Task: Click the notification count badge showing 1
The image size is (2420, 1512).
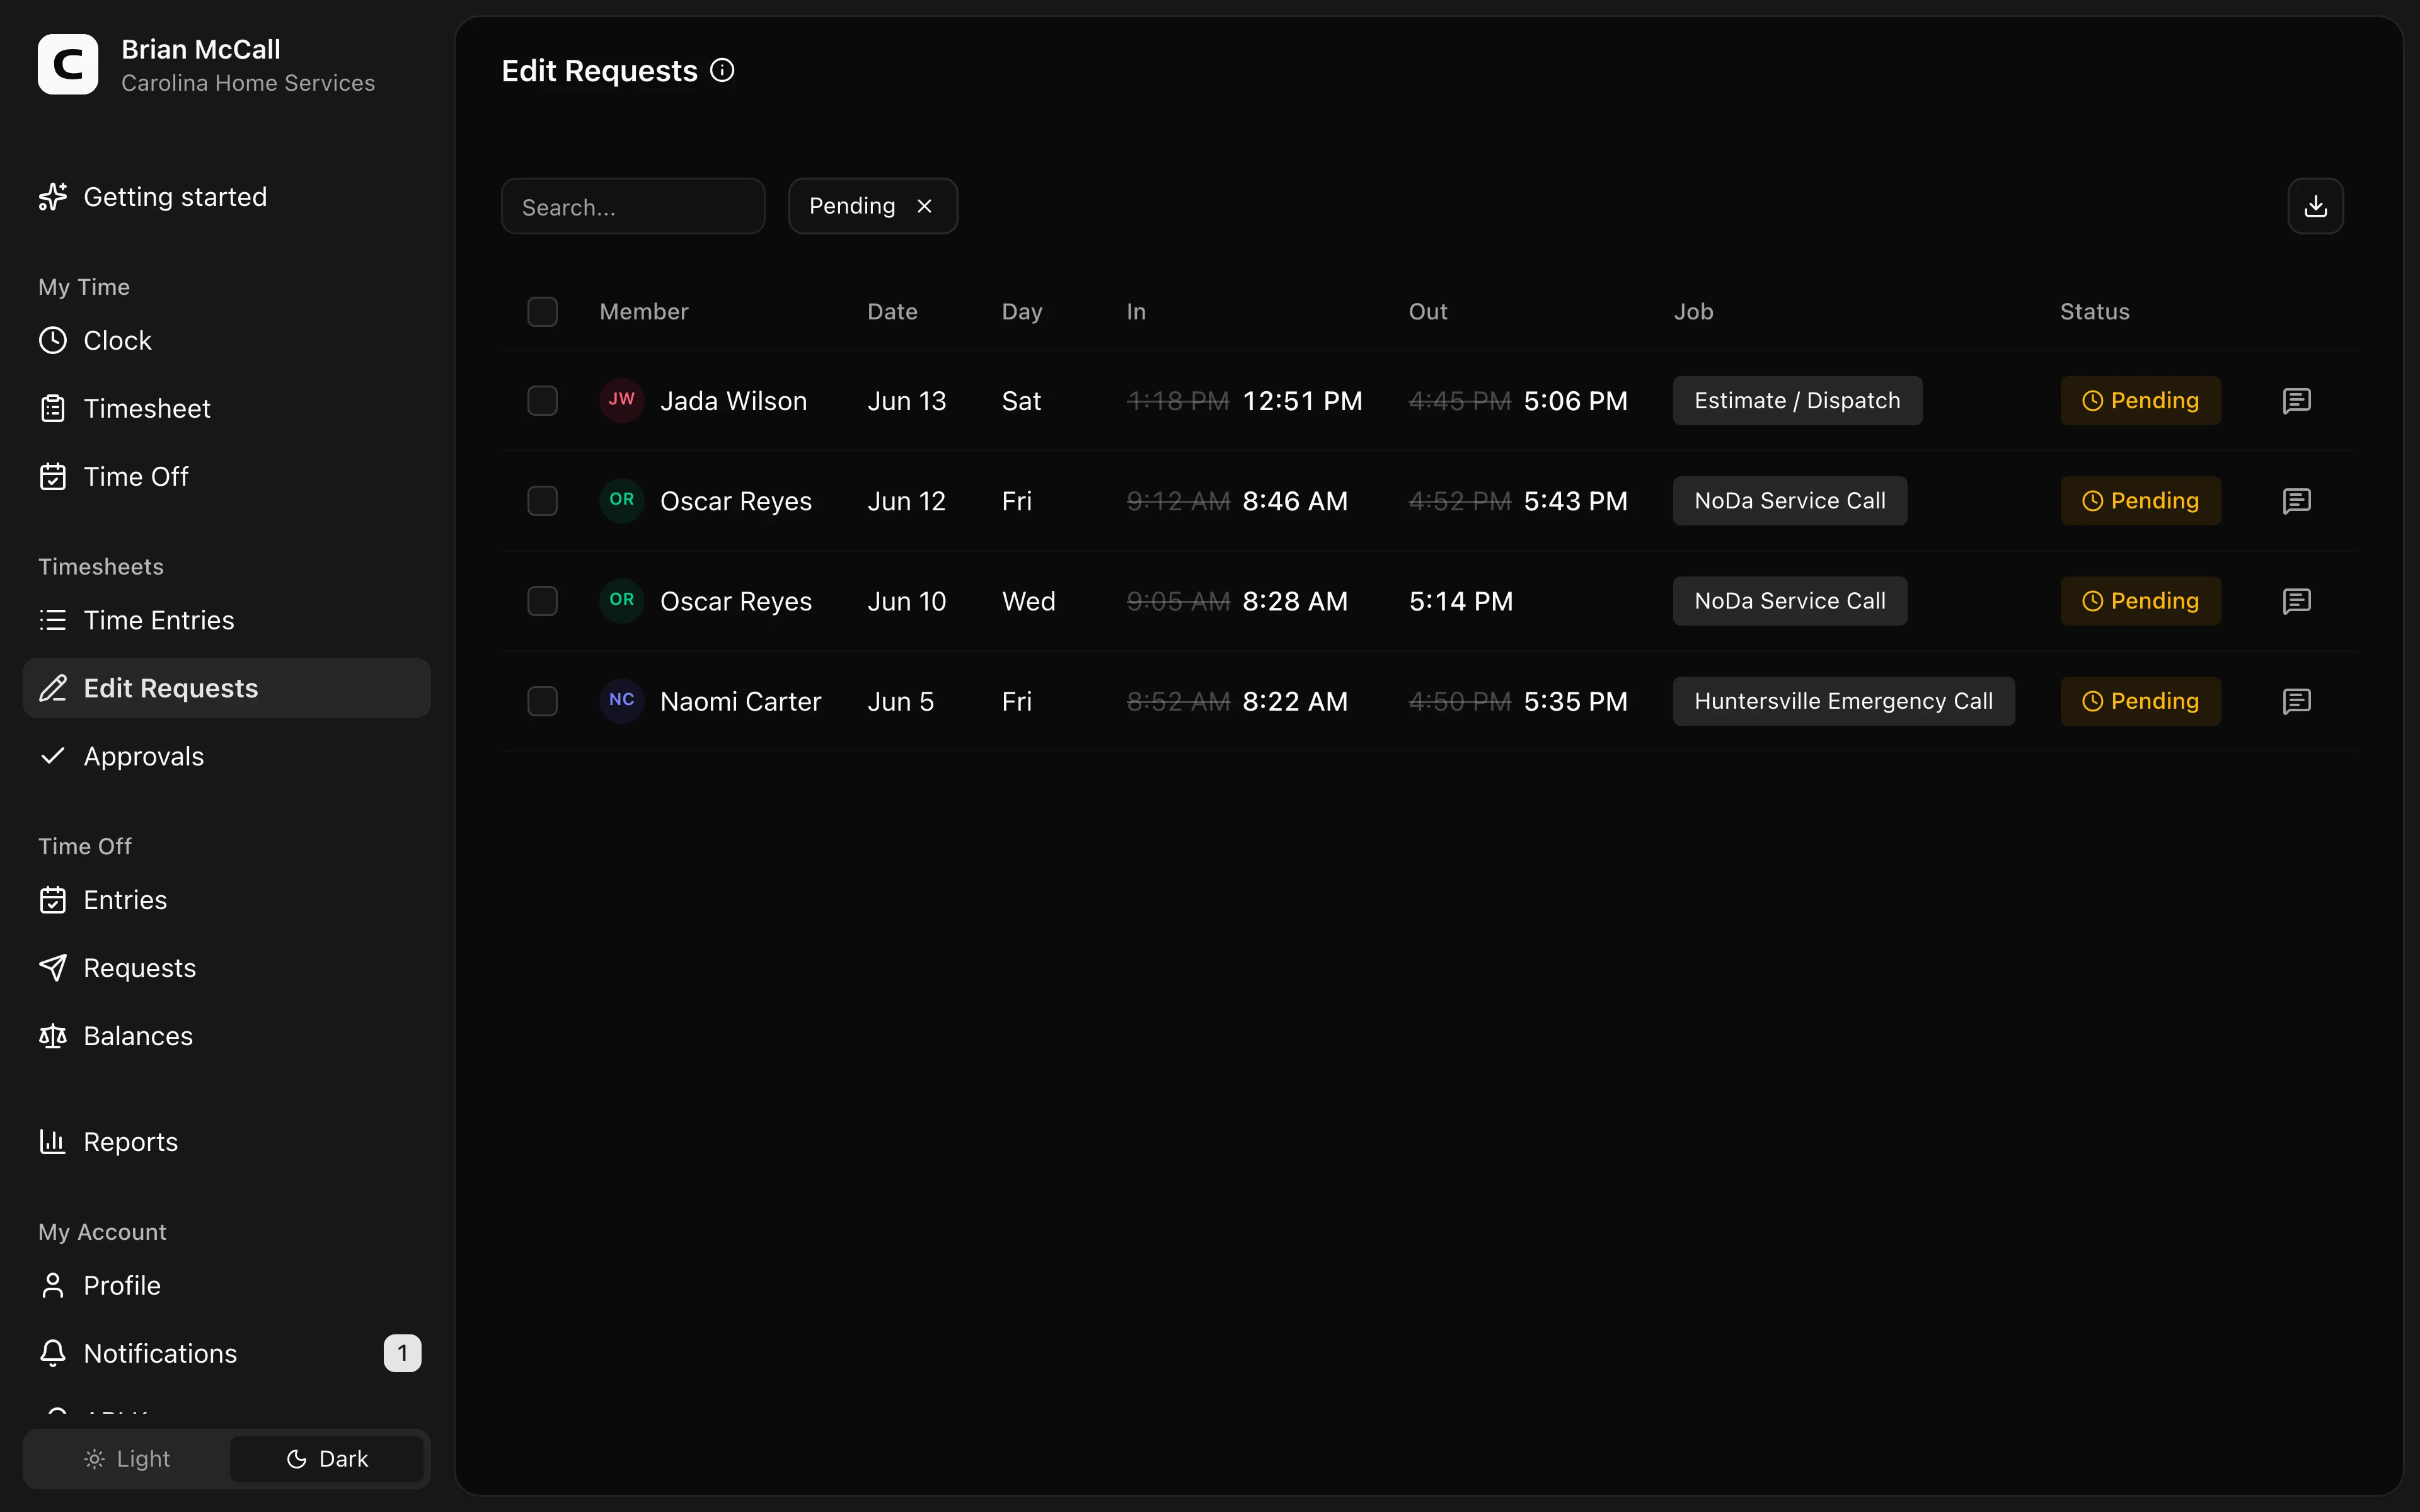Action: [402, 1354]
